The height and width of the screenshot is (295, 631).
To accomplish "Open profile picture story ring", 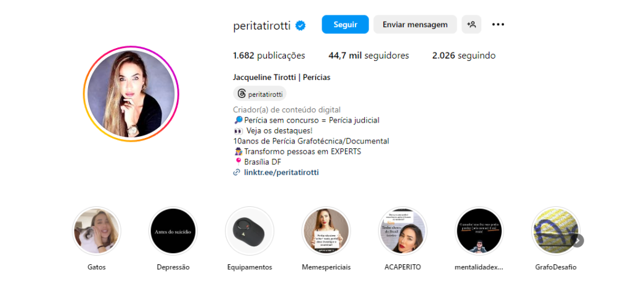I will 131,94.
